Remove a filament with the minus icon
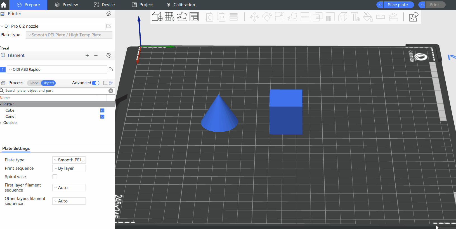 (x=96, y=55)
